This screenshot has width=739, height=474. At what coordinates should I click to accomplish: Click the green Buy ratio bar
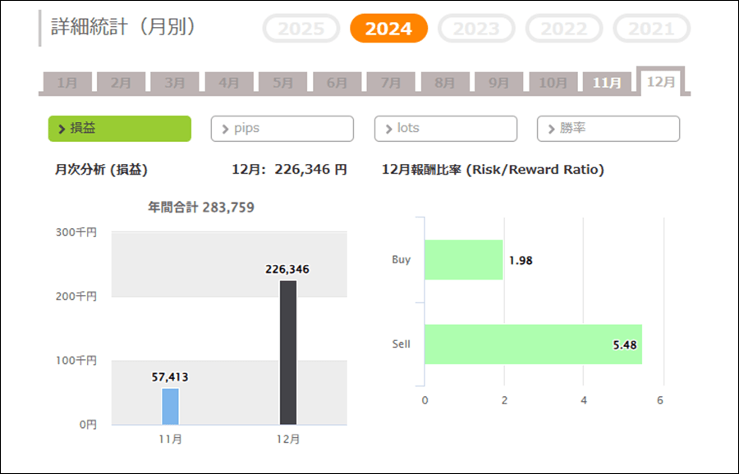[x=463, y=260]
